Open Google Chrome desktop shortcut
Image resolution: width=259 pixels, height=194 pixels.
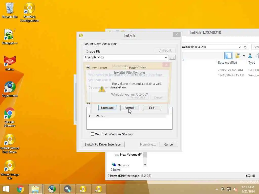pyautogui.click(x=10, y=117)
